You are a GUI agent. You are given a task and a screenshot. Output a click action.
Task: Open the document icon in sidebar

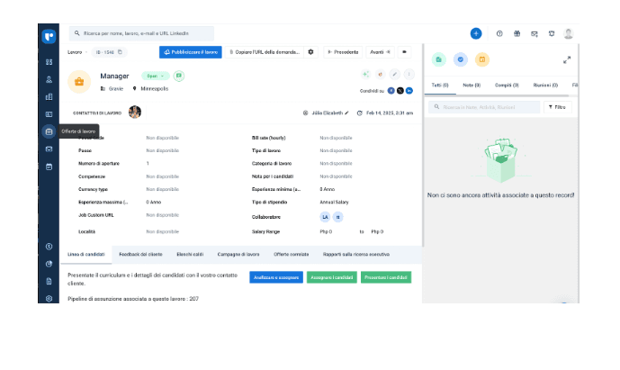[x=49, y=282]
